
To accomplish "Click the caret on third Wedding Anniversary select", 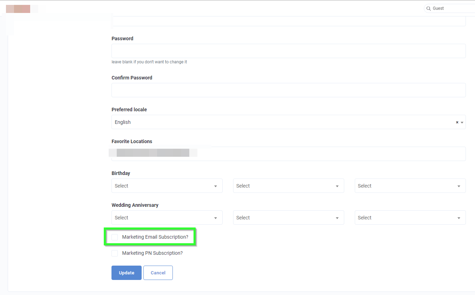I will (459, 217).
